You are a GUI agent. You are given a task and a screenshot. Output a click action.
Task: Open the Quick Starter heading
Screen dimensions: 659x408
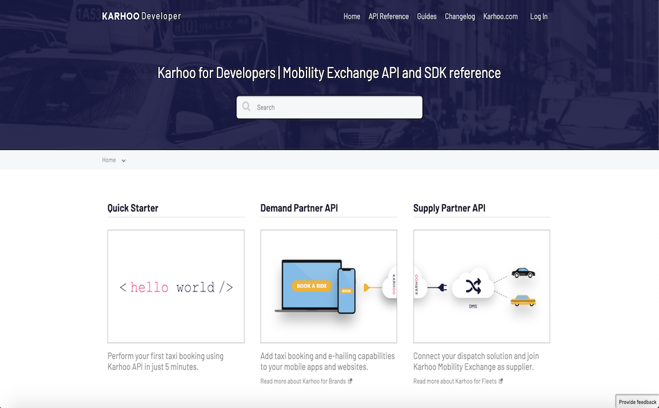tap(133, 208)
